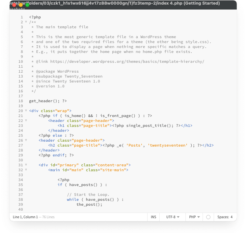Click the indent size value 4

(x=232, y=217)
